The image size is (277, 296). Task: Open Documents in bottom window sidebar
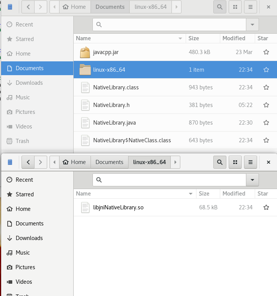(37, 224)
